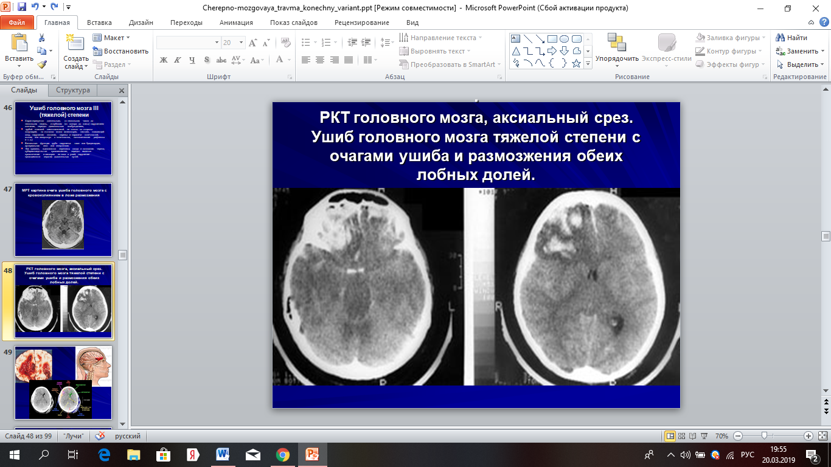
Task: Open Заменить replace dropdown
Action: tap(801, 51)
